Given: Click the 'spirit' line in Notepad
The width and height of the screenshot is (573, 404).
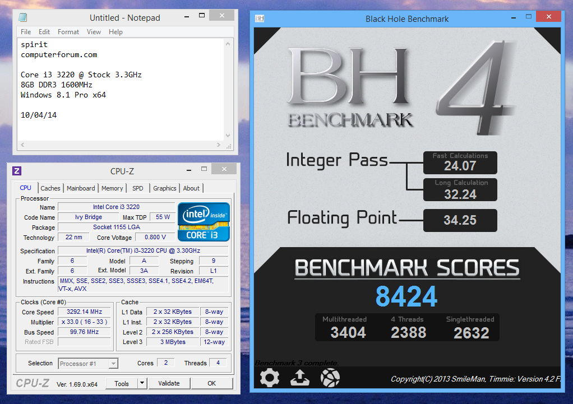Looking at the screenshot, I should (x=34, y=45).
